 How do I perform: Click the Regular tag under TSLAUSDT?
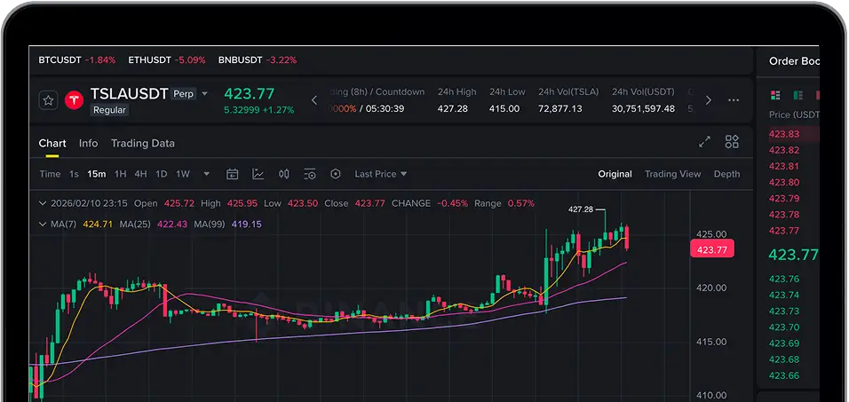(x=109, y=110)
